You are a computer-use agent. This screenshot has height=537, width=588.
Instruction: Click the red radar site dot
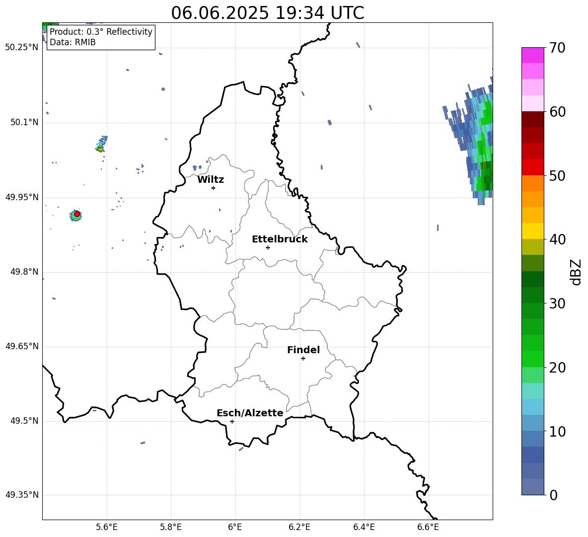77,214
